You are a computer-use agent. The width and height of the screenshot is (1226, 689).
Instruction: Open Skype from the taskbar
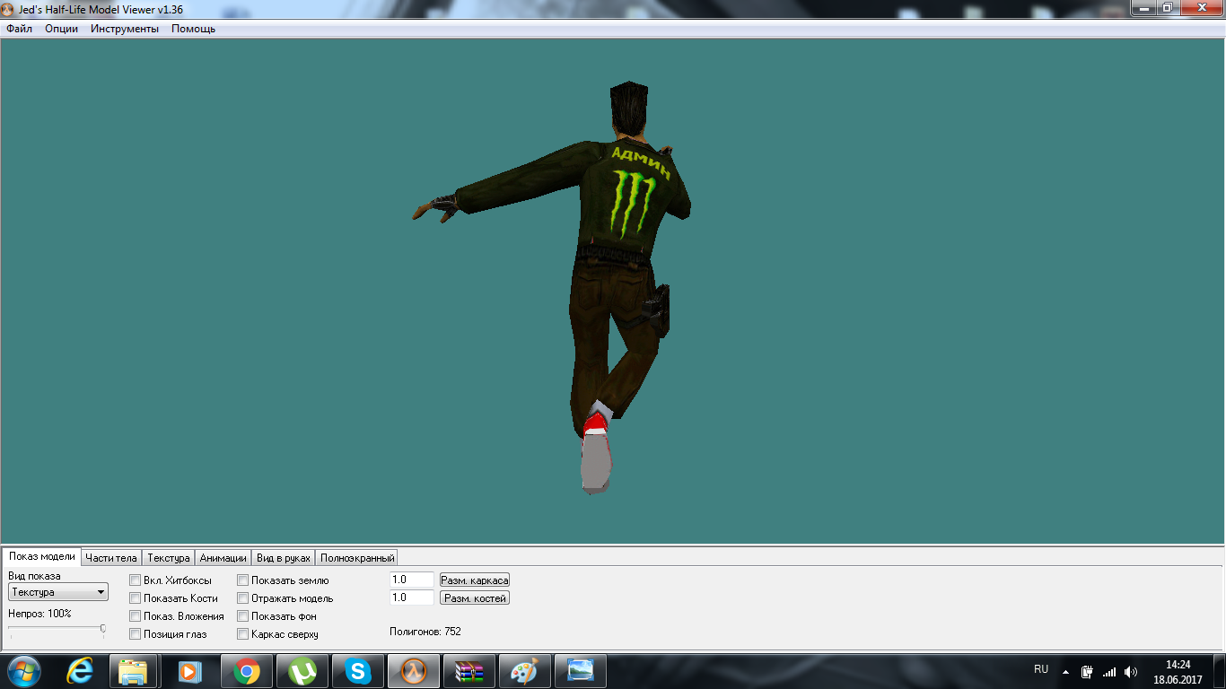click(x=358, y=671)
